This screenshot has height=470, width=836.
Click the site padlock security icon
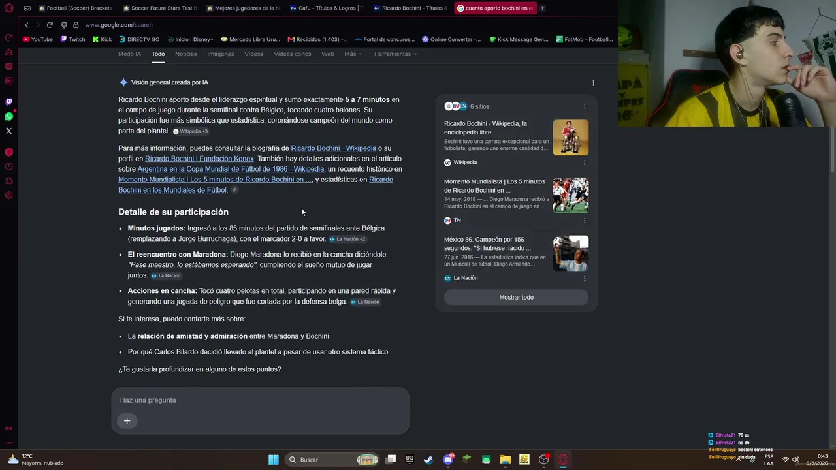pos(76,25)
